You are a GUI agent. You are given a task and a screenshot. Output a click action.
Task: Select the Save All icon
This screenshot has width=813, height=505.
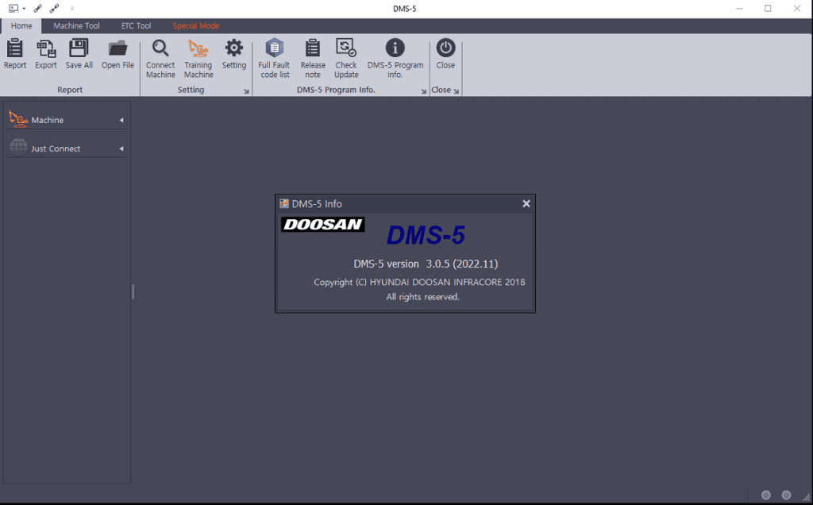coord(79,48)
